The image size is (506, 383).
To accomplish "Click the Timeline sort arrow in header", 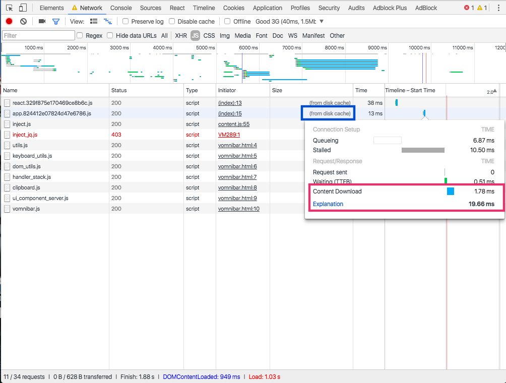I will click(494, 91).
